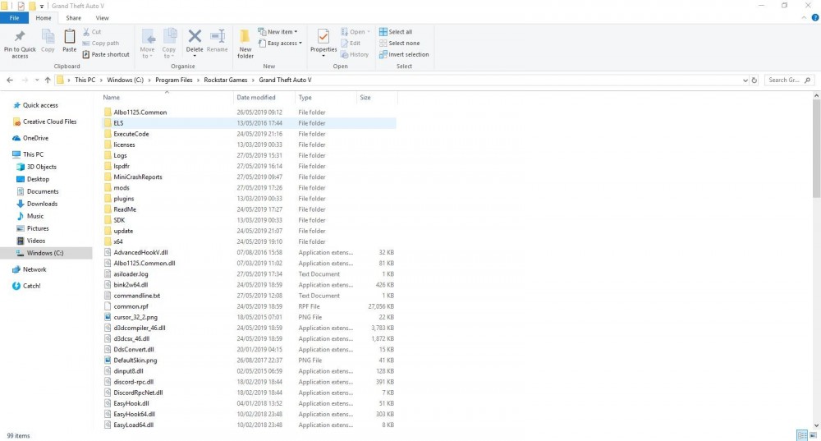The width and height of the screenshot is (821, 441).
Task: Expand the address bar history dropdown
Action: [x=745, y=80]
